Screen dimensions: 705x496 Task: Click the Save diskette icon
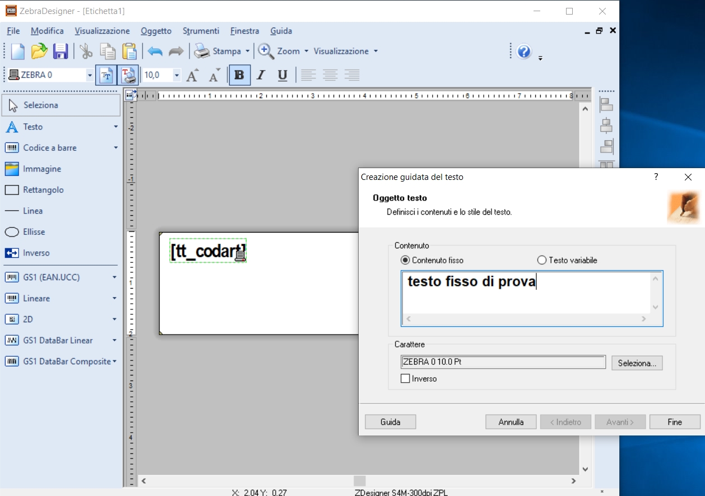click(61, 52)
